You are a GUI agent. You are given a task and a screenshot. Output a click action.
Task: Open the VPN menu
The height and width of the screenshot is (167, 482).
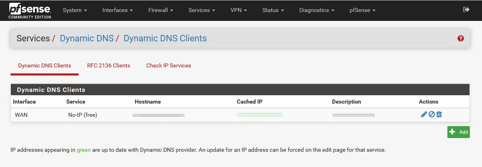[239, 10]
